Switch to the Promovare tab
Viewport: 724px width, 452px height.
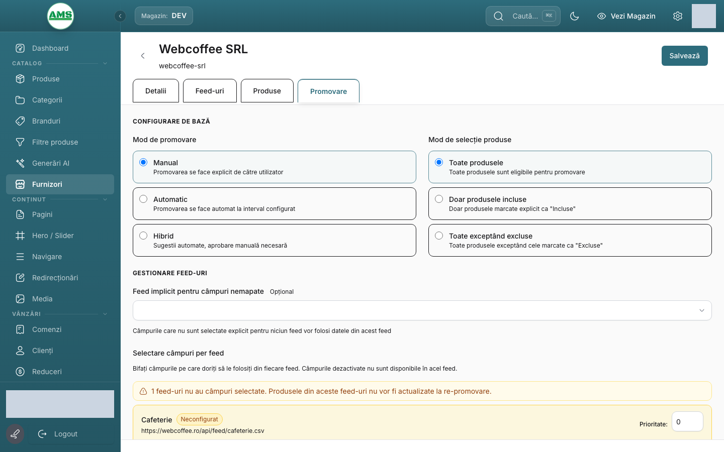(x=328, y=91)
